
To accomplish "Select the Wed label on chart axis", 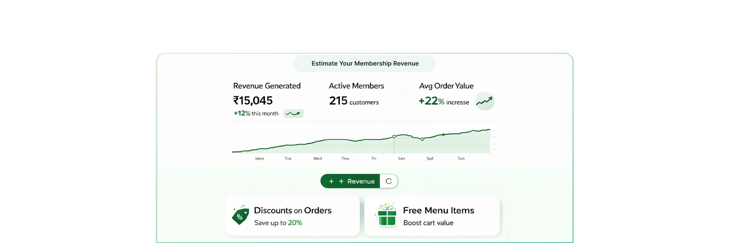I will 318,159.
